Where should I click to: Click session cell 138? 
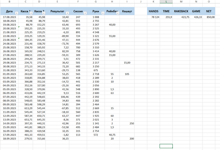(x=78, y=70)
